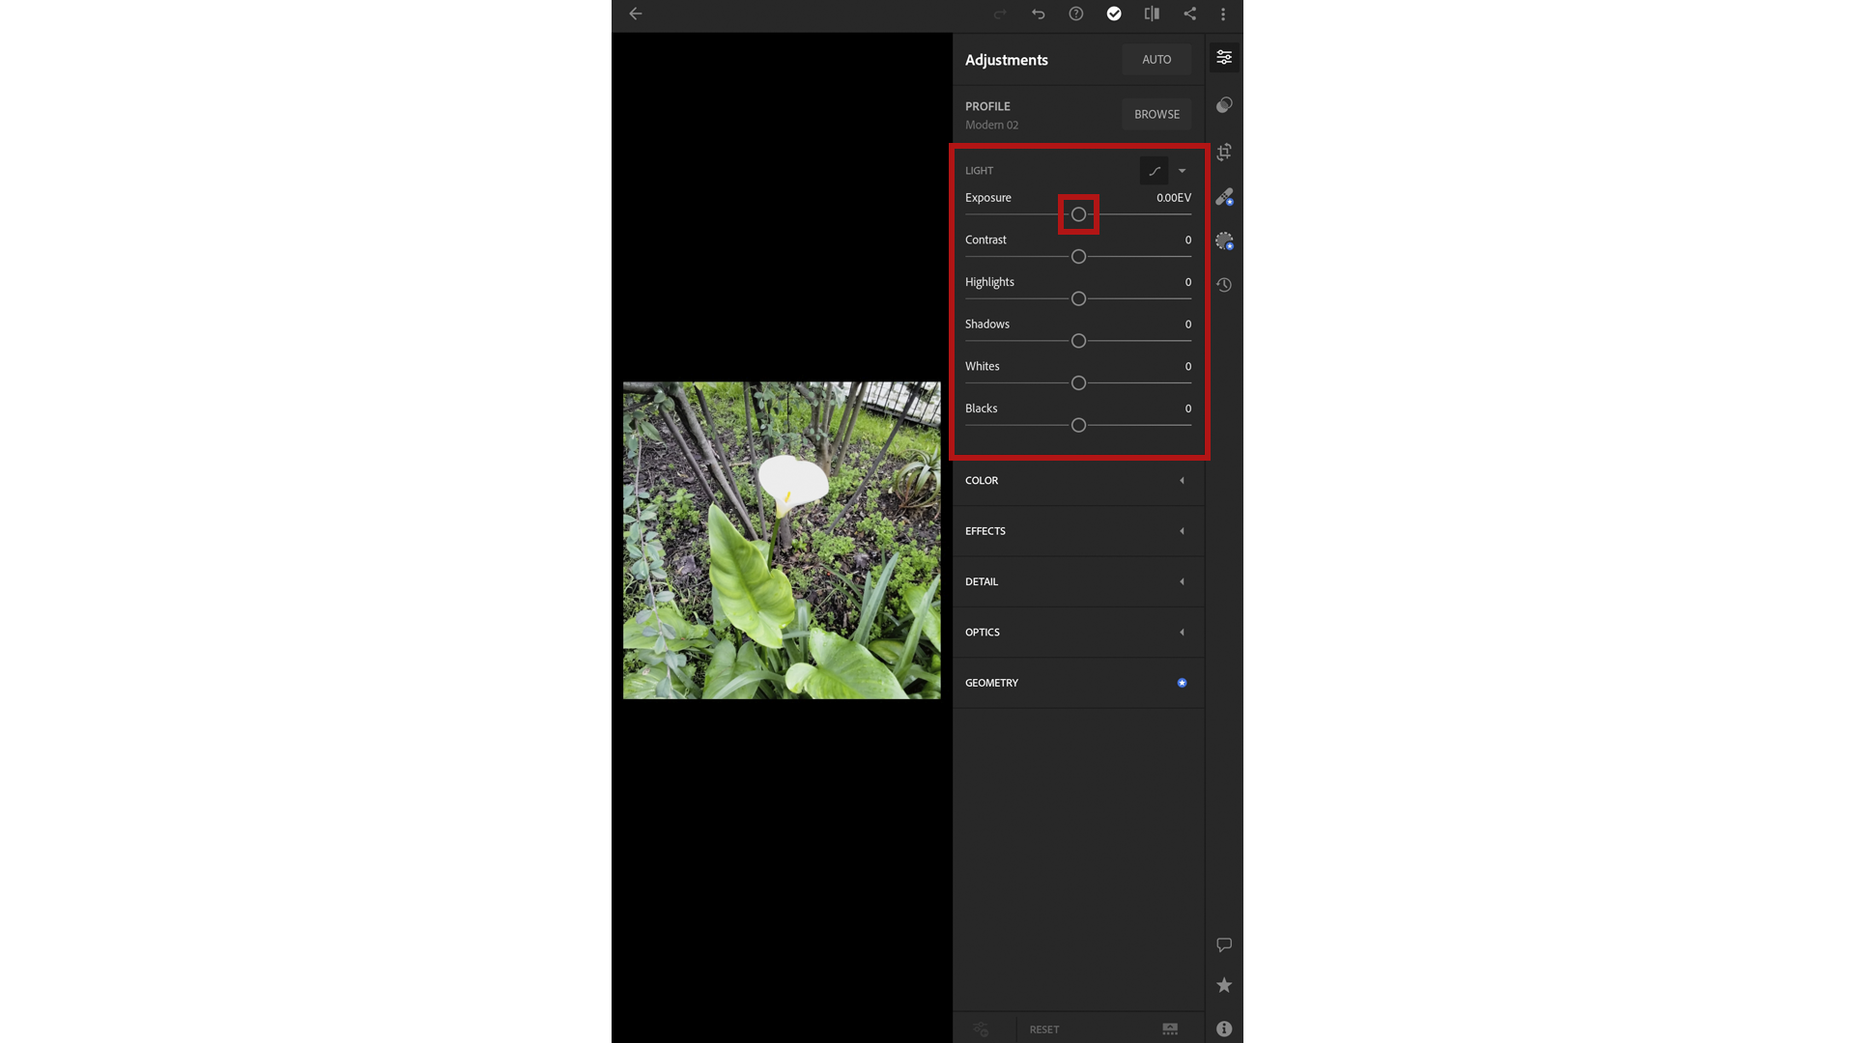1855x1043 pixels.
Task: Go back with the left arrow
Action: tap(635, 14)
